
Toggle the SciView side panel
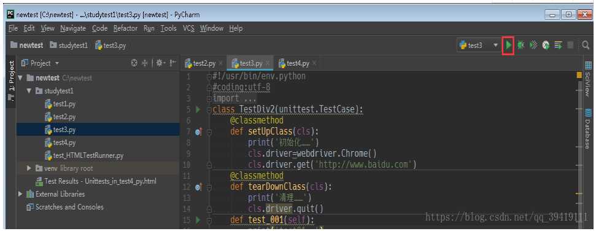[x=588, y=79]
